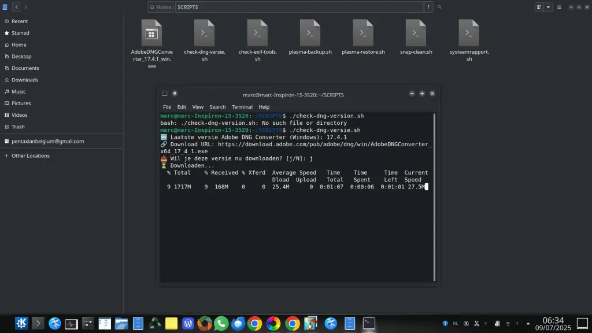Screen dimensions: 592x333
Task: Open Downloads in the sidebar
Action: point(25,80)
